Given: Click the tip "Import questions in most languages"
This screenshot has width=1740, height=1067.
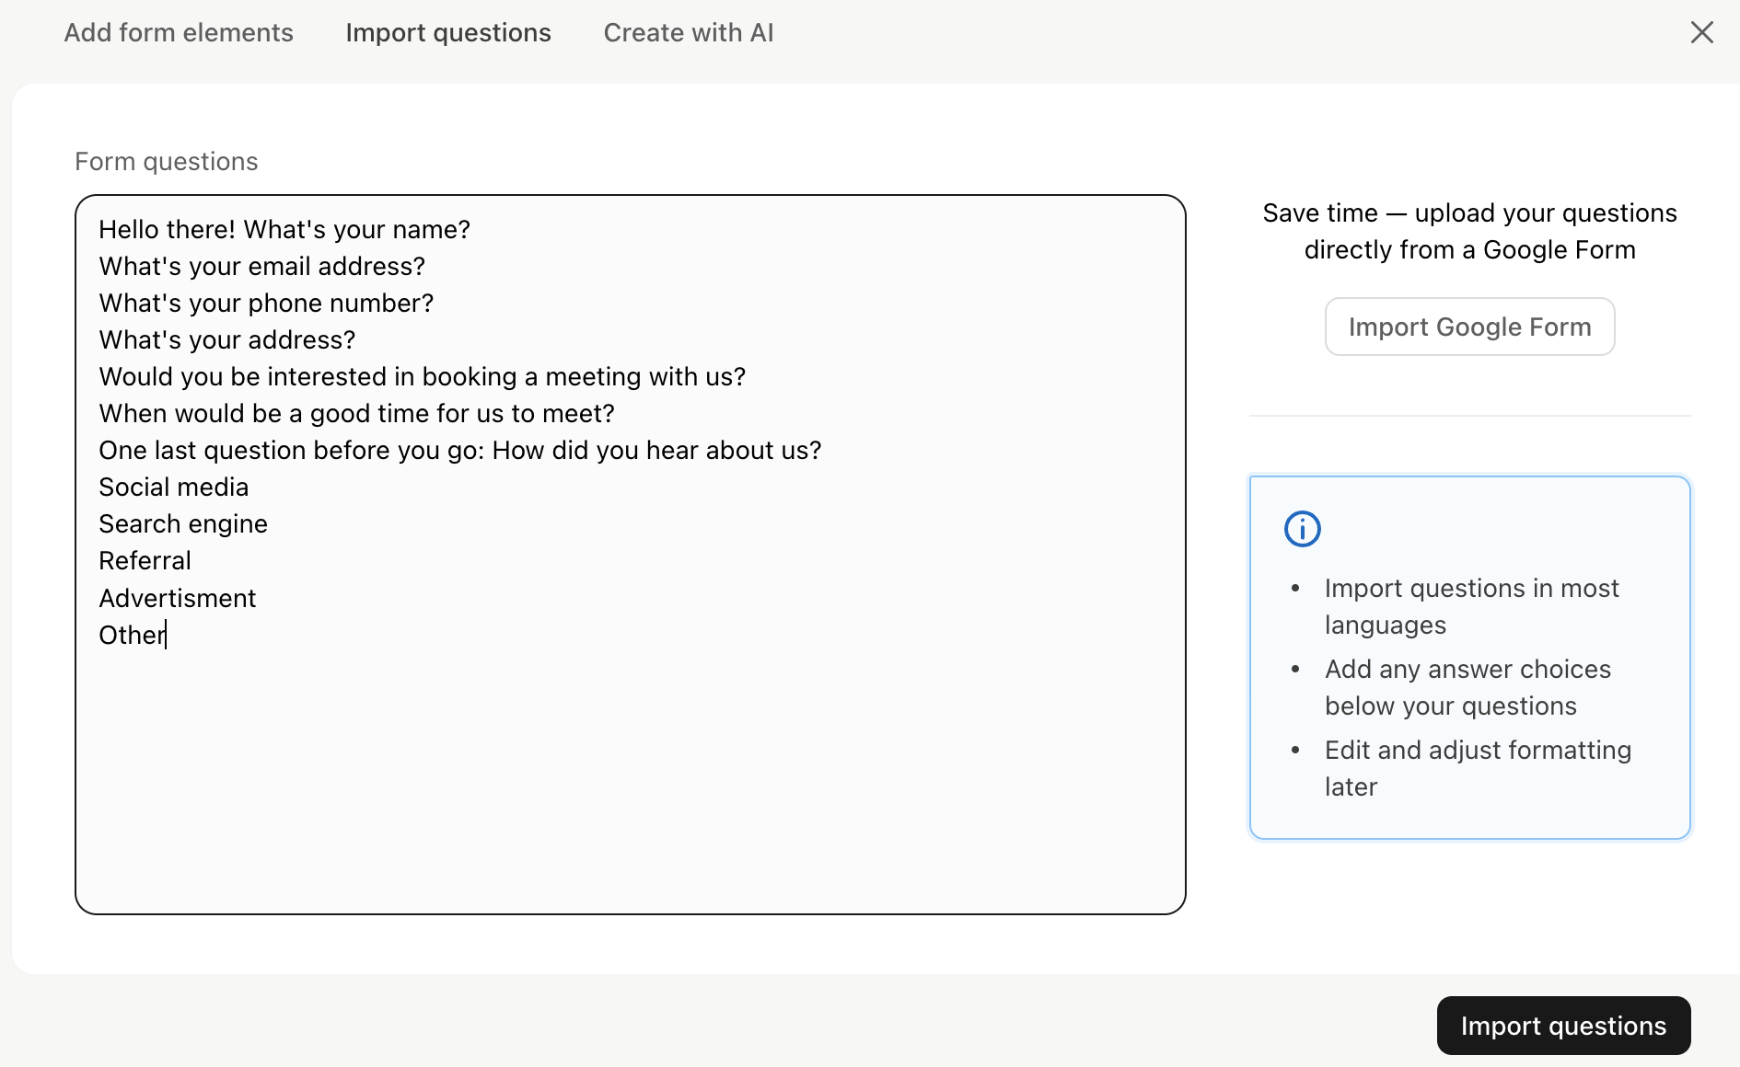Looking at the screenshot, I should (1471, 606).
